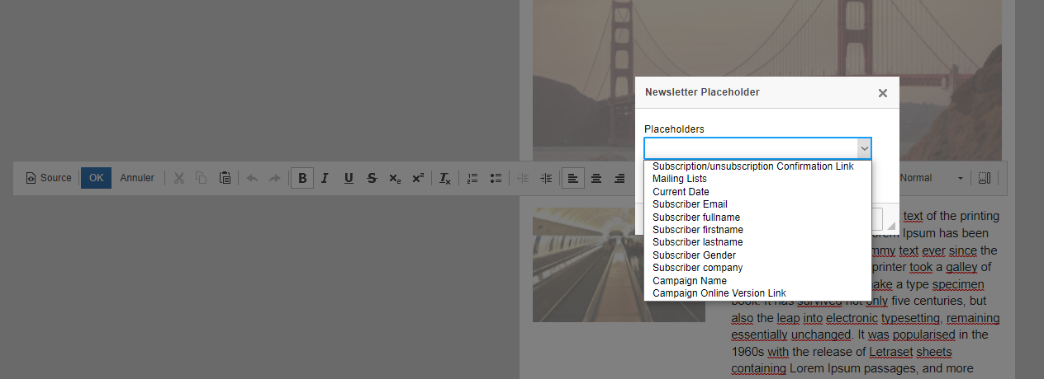1044x379 pixels.
Task: Click the italic formatting icon
Action: tap(325, 178)
